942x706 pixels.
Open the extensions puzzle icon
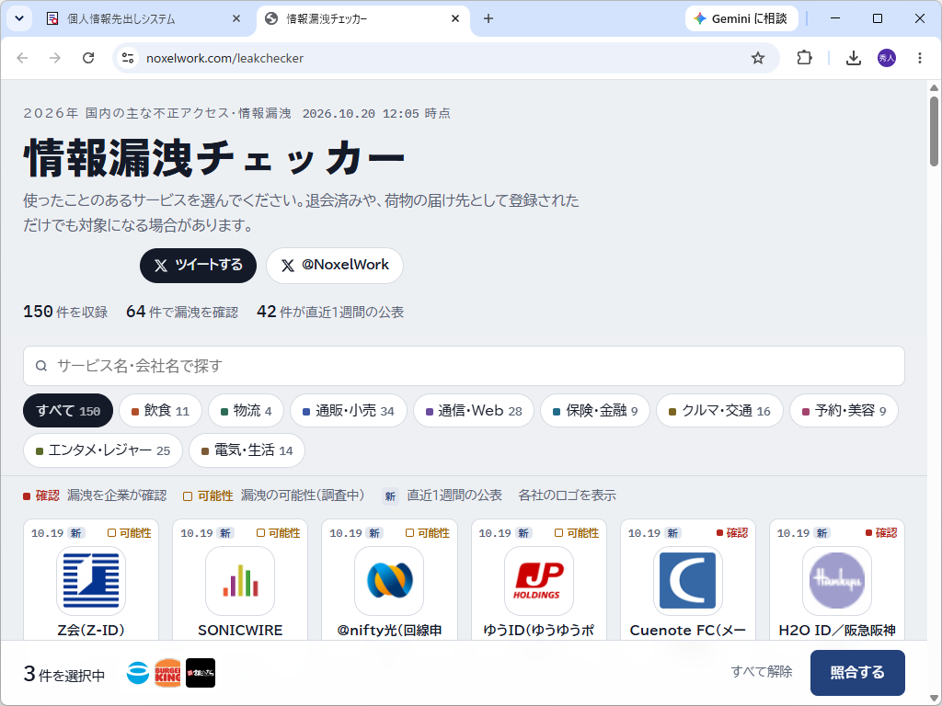point(804,58)
